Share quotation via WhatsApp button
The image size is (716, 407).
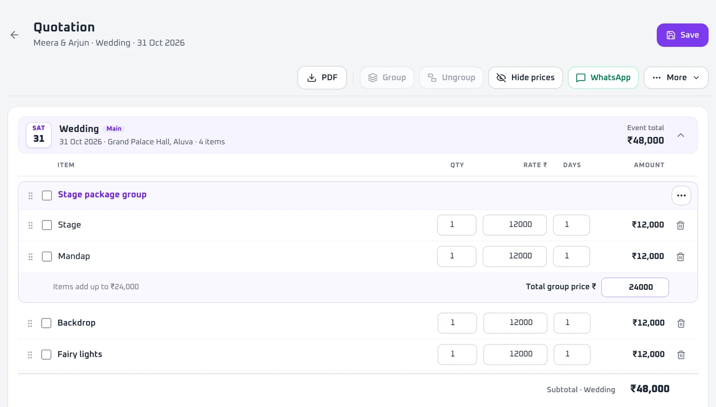603,78
